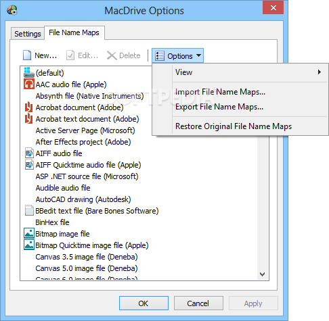The height and width of the screenshot is (321, 329).
Task: Select After Effects project (Adobe) entry
Action: pyautogui.click(x=83, y=142)
